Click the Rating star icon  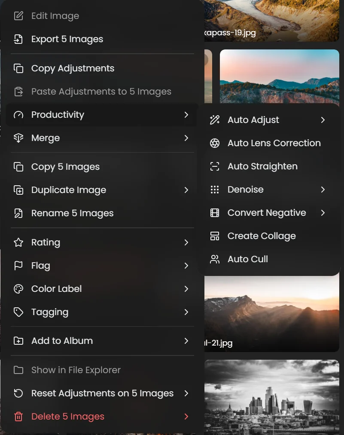[x=18, y=242]
